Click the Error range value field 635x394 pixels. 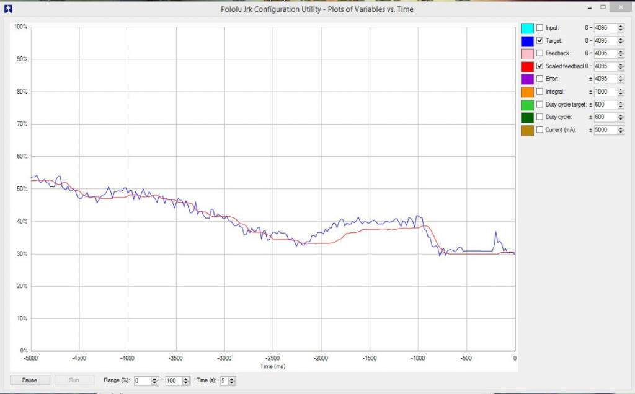click(605, 79)
